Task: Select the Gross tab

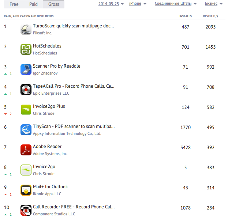Action: click(53, 4)
